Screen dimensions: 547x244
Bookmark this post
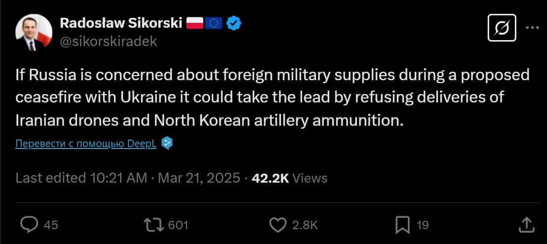click(x=402, y=225)
